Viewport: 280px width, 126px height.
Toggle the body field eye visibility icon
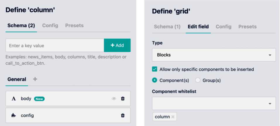(114, 99)
